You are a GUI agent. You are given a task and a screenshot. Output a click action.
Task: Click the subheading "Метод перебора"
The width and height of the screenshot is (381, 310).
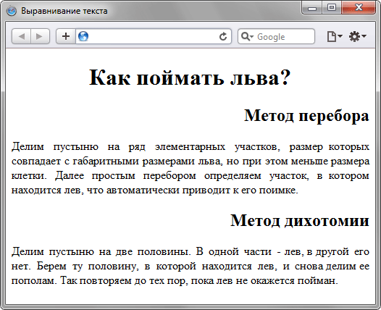point(306,115)
